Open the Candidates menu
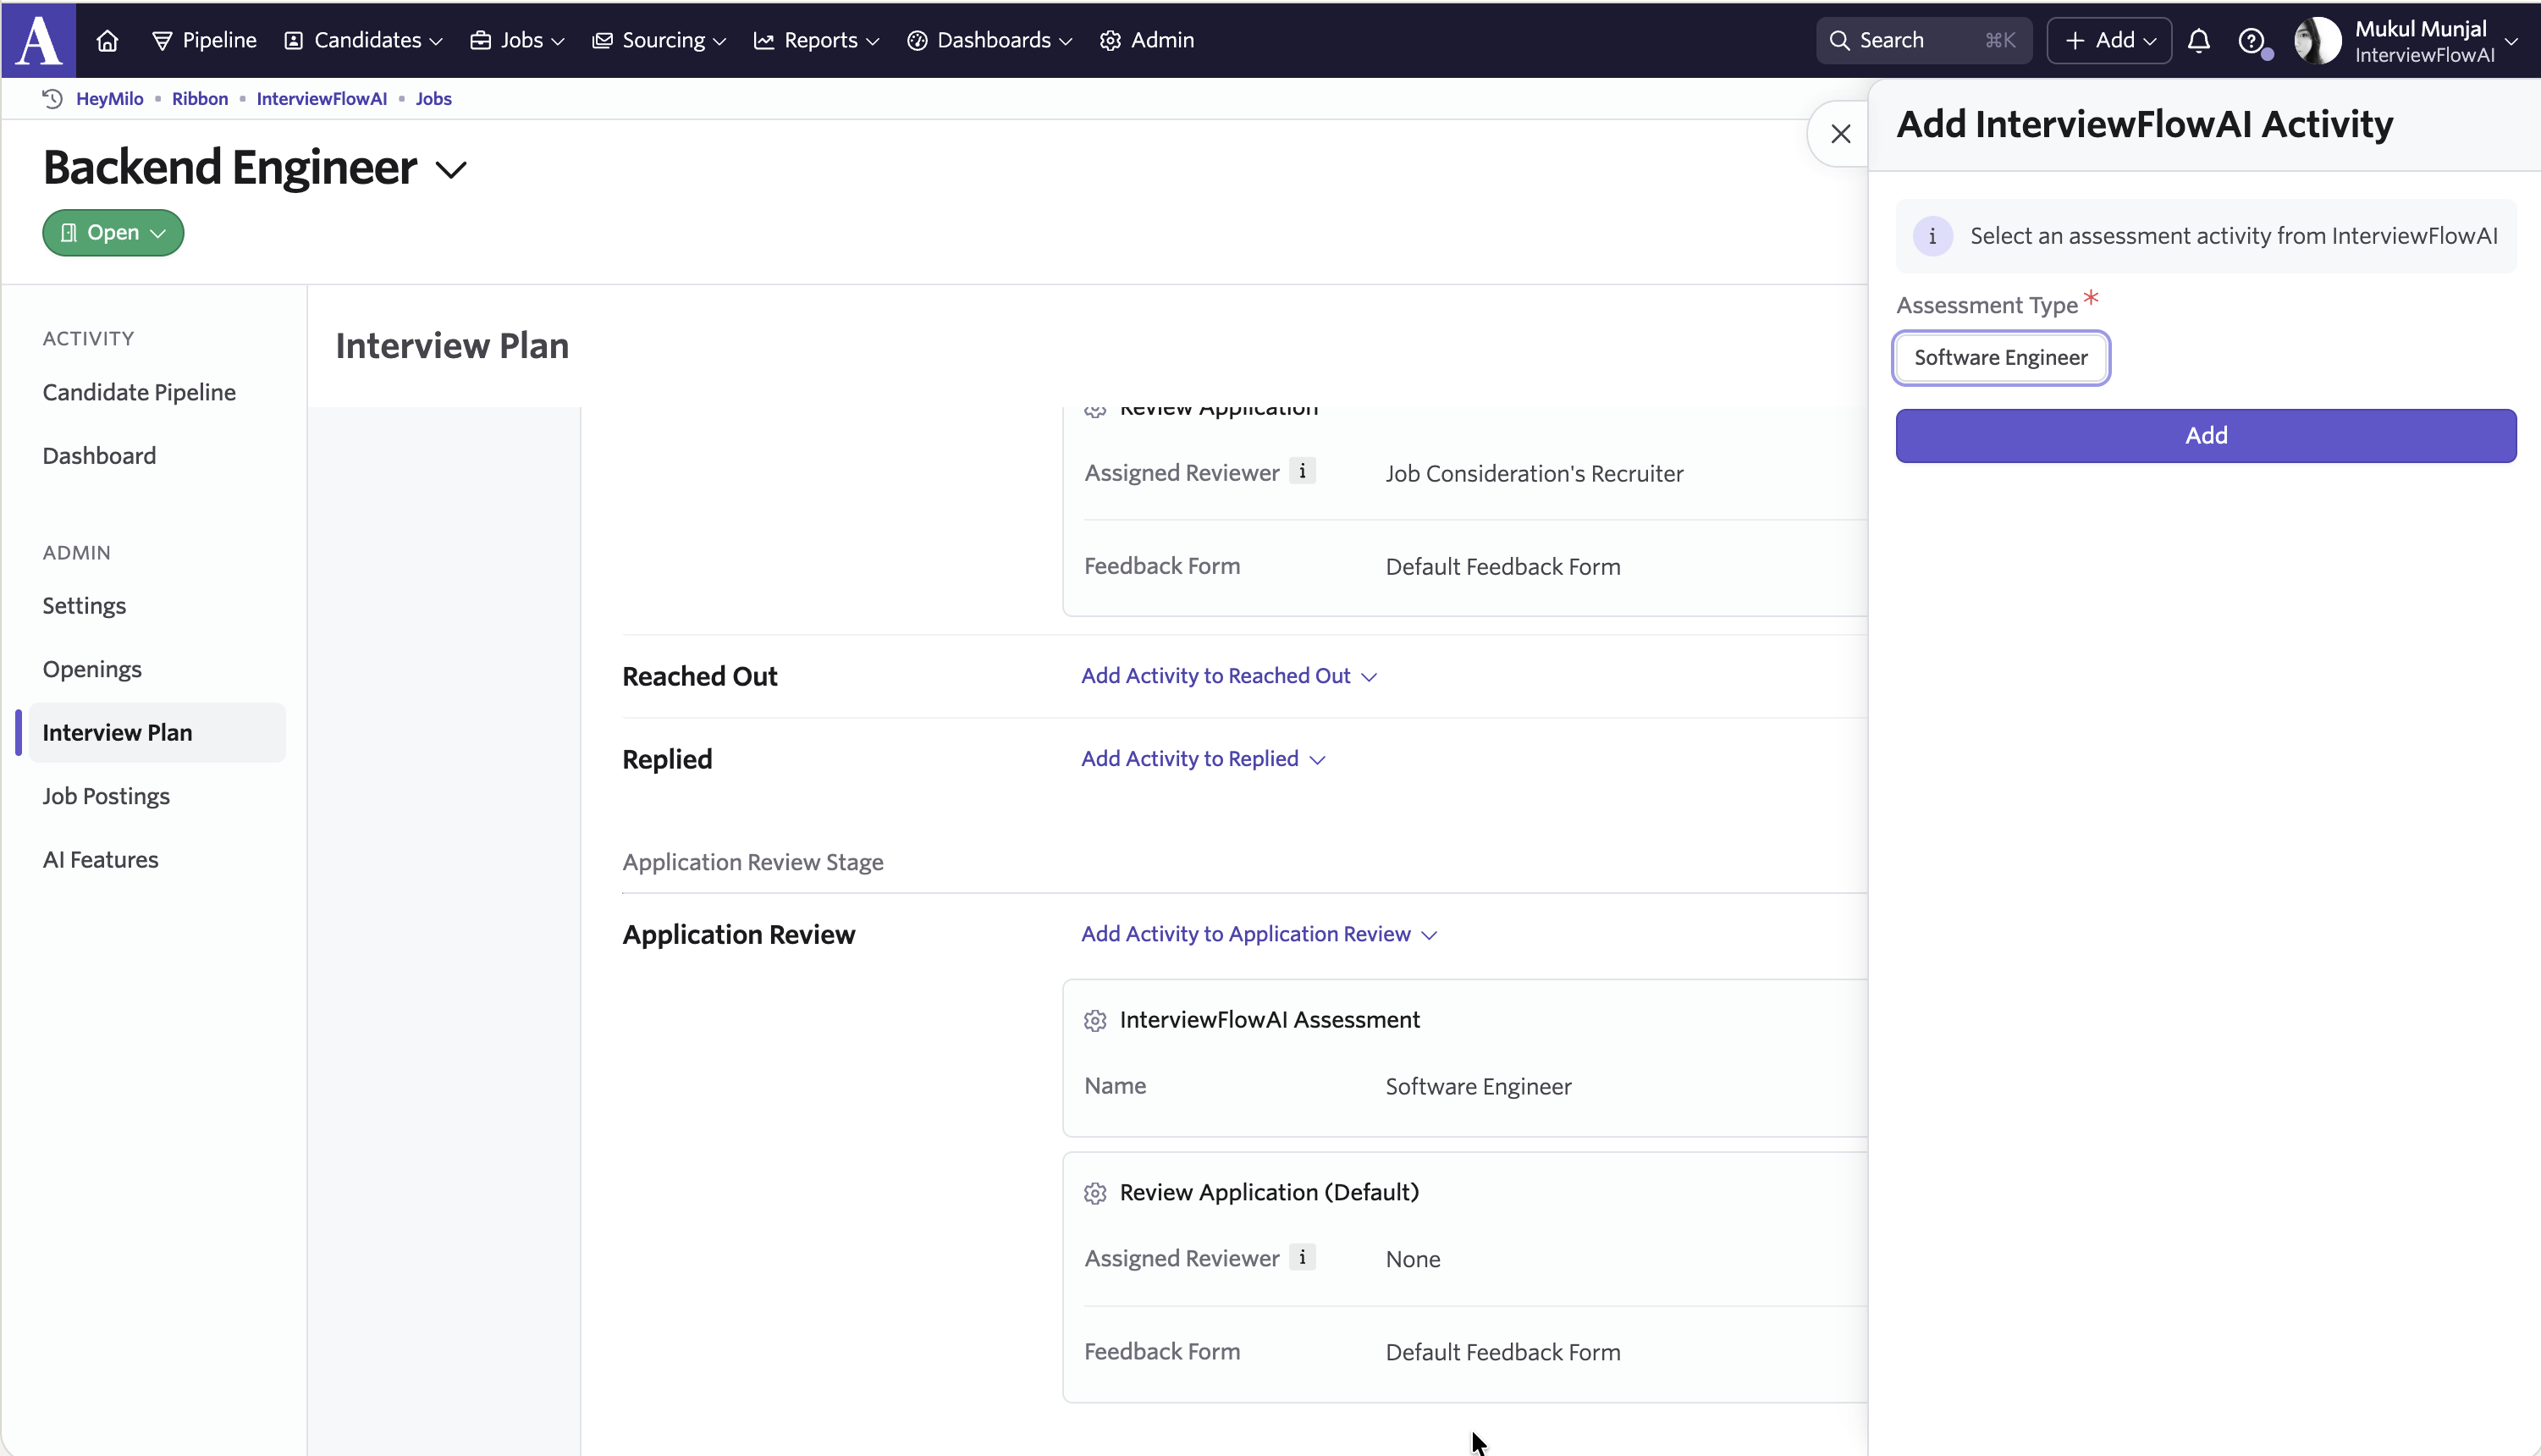Screen dimensions: 2541x1456 click(364, 40)
